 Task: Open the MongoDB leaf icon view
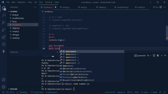coord(4,51)
